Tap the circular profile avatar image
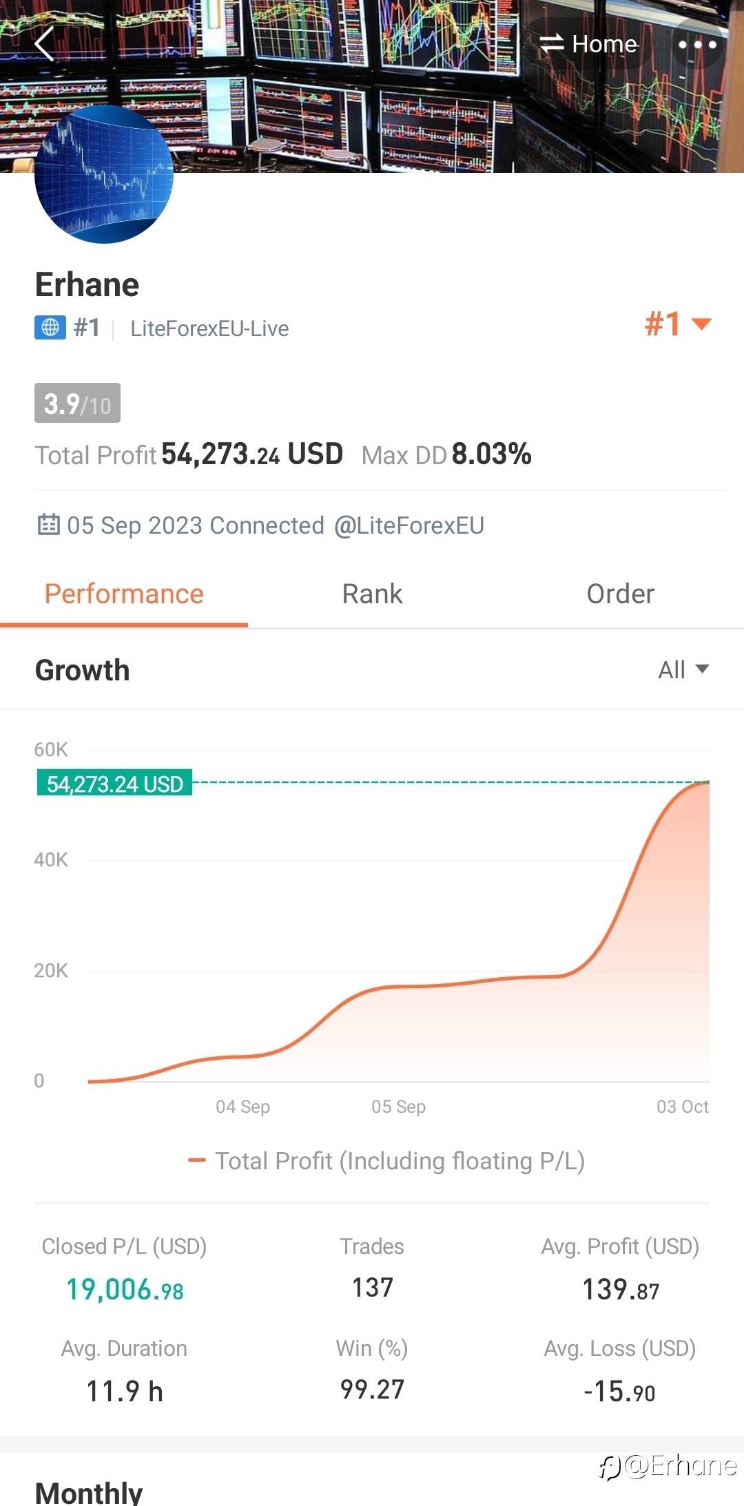744x1506 pixels. pos(104,174)
